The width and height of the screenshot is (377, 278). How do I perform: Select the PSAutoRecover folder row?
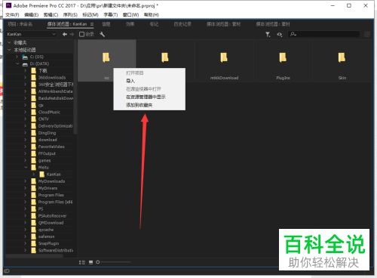click(40, 215)
